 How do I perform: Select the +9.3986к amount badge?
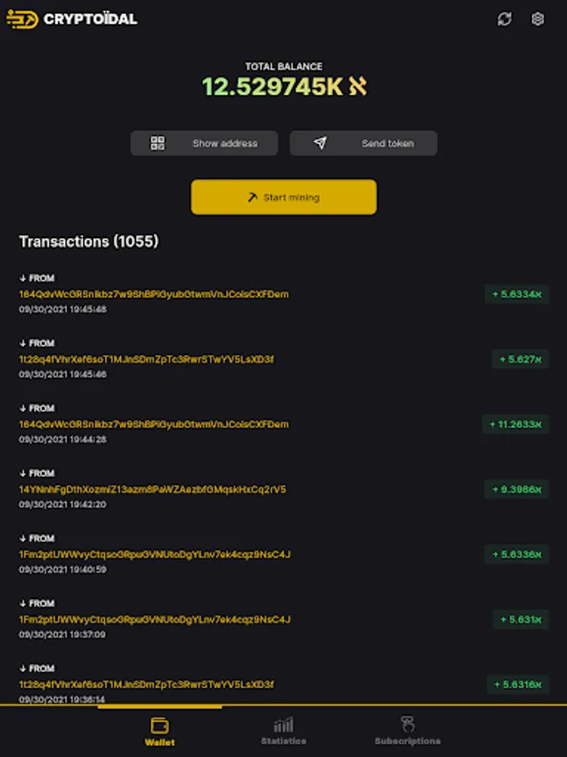(x=517, y=490)
